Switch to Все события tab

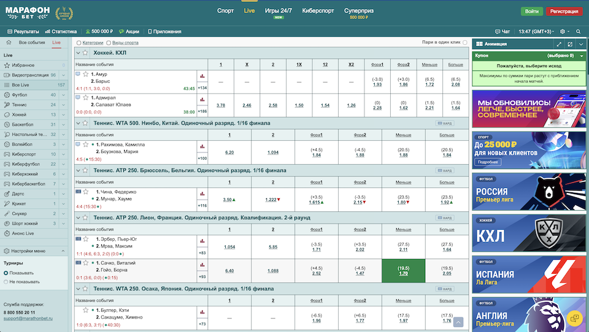pos(32,42)
